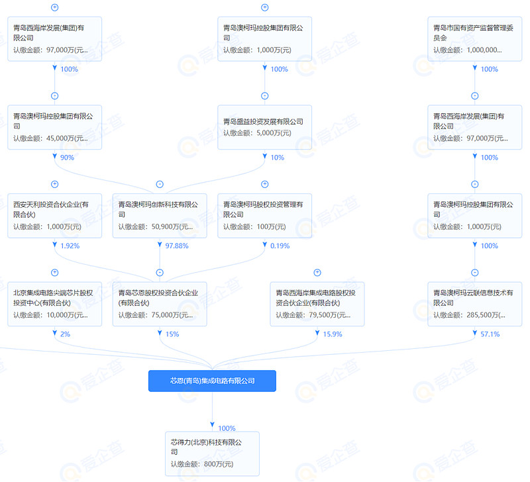Click the 0.19% shareholding label
Image resolution: width=530 pixels, height=482 pixels.
coord(280,246)
